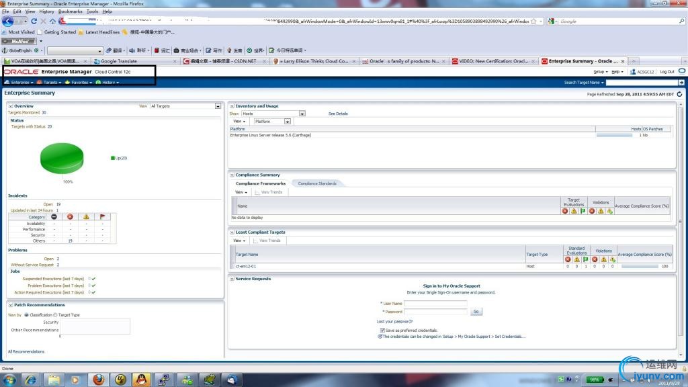Click the compliance score bar for ct-em12-01
Screen dimensions: 688x387
pos(640,266)
